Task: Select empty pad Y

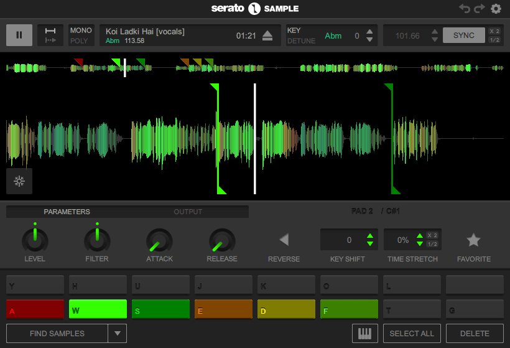Action: 35,285
